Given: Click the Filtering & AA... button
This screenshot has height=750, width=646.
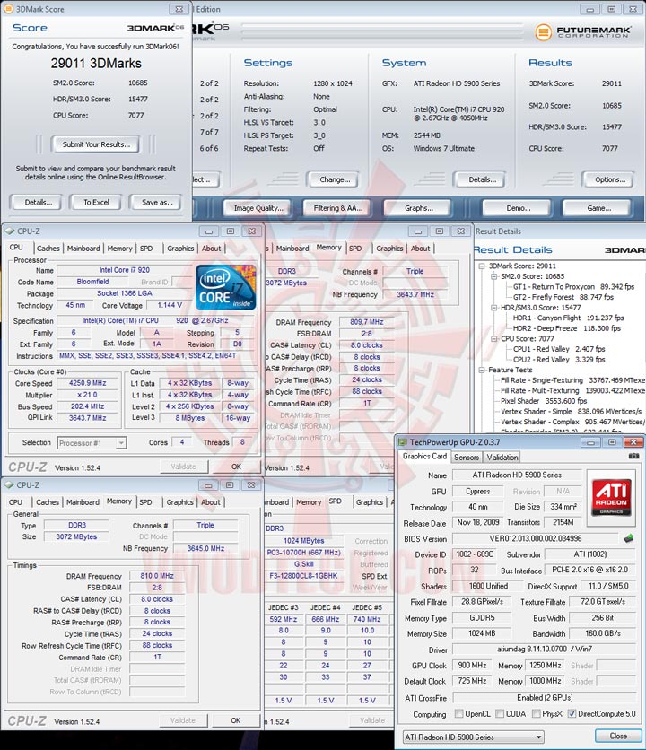Looking at the screenshot, I should [x=338, y=208].
